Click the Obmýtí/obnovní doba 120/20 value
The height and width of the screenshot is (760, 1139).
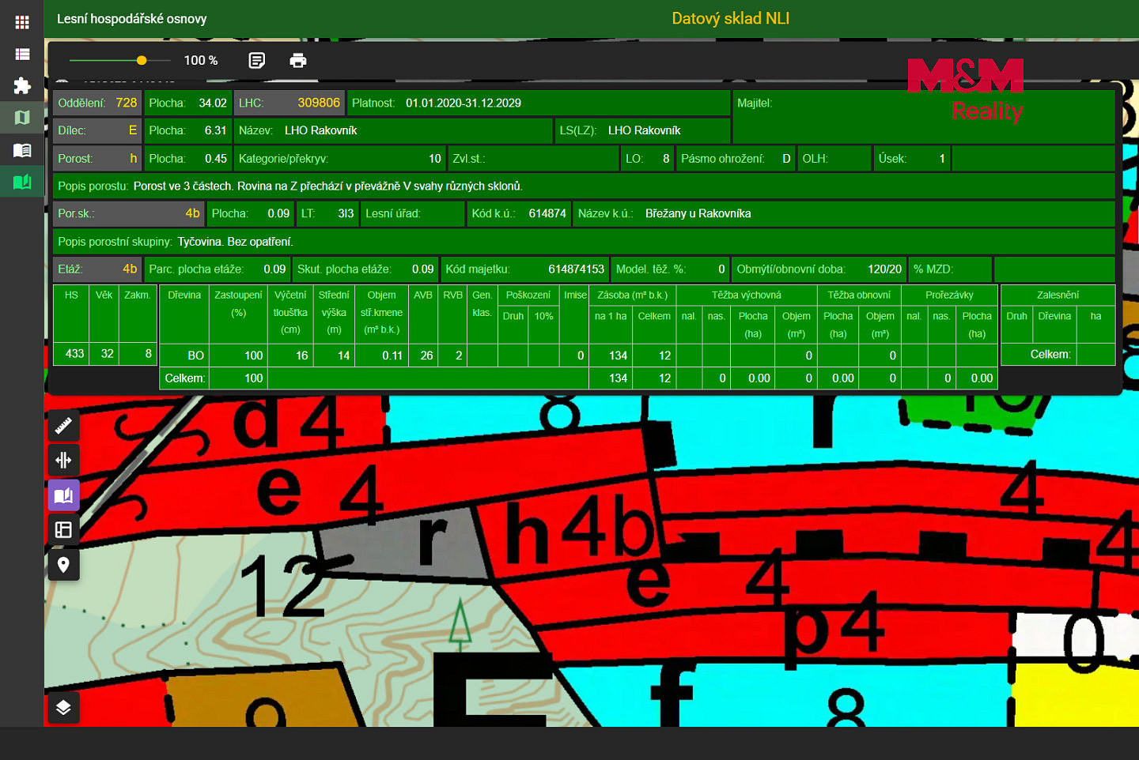click(x=885, y=269)
